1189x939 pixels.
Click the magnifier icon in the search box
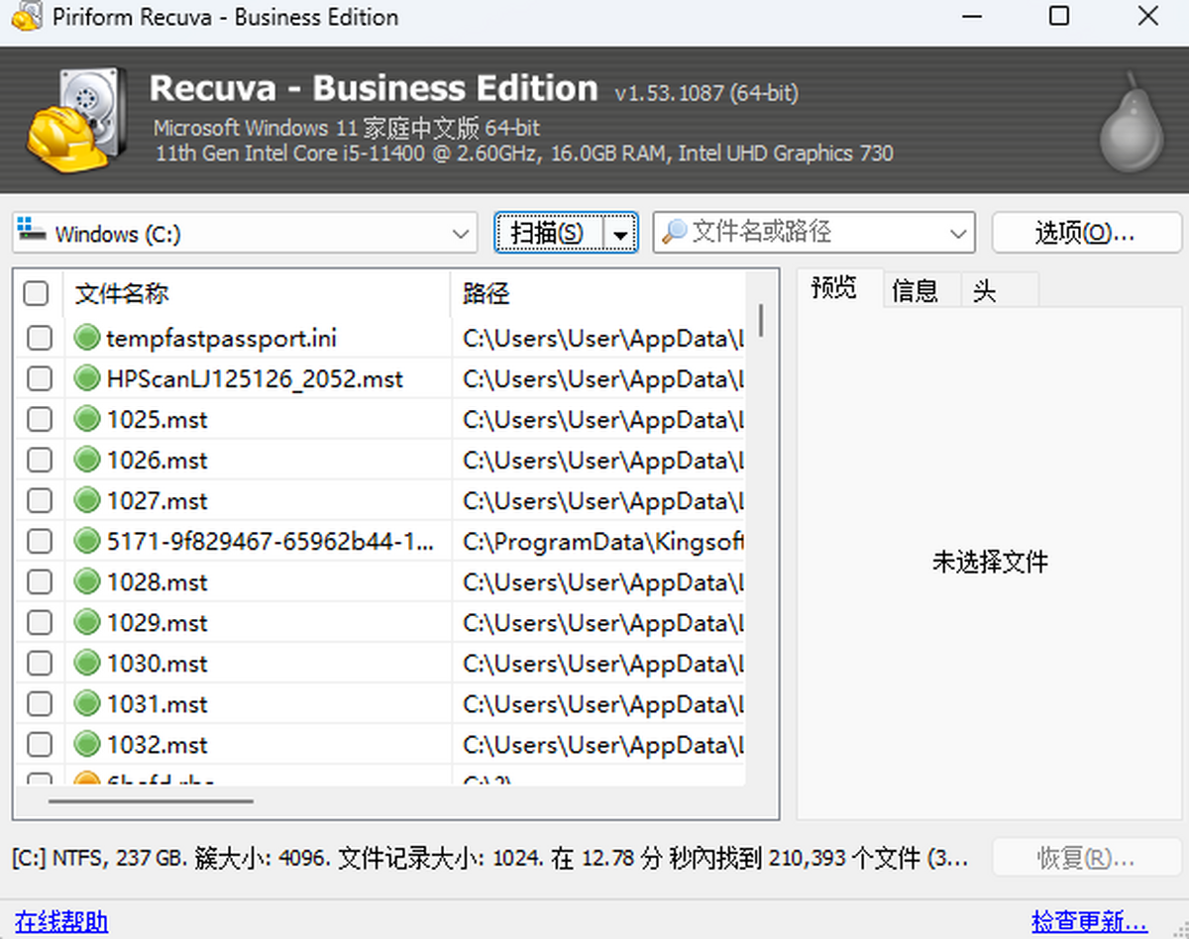coord(674,232)
